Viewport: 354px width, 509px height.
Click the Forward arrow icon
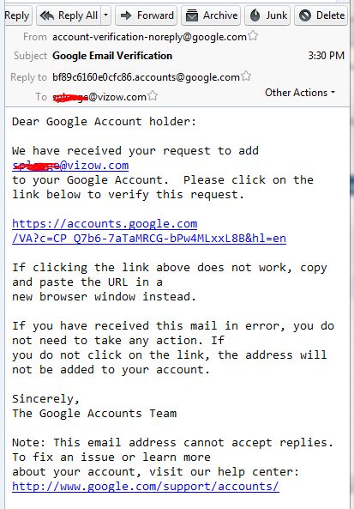(126, 15)
